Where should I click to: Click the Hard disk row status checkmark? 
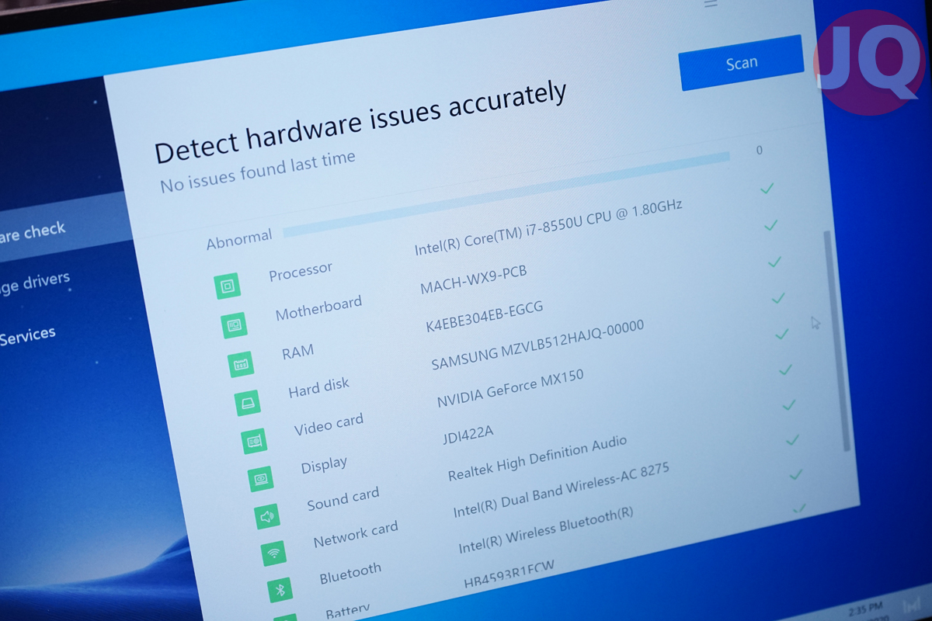point(778,298)
